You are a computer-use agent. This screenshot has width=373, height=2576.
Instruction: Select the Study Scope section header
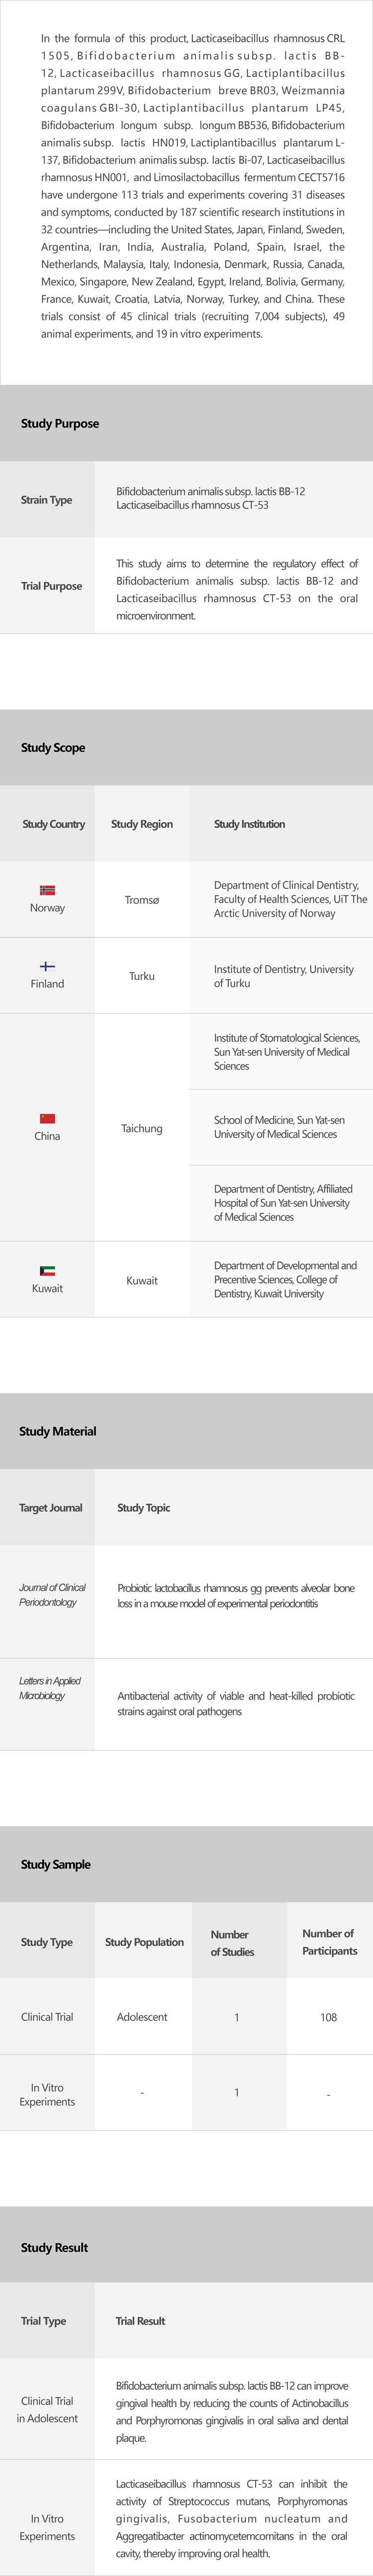coord(53,747)
